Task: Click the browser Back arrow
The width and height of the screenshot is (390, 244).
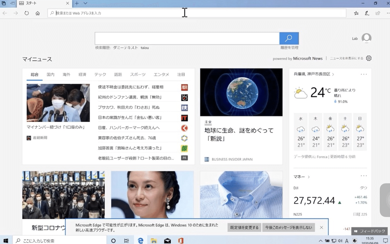Action: 5,13
